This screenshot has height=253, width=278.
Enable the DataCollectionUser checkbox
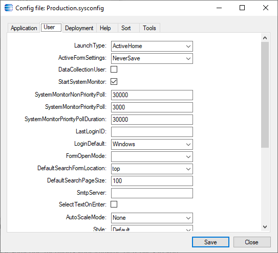point(114,70)
